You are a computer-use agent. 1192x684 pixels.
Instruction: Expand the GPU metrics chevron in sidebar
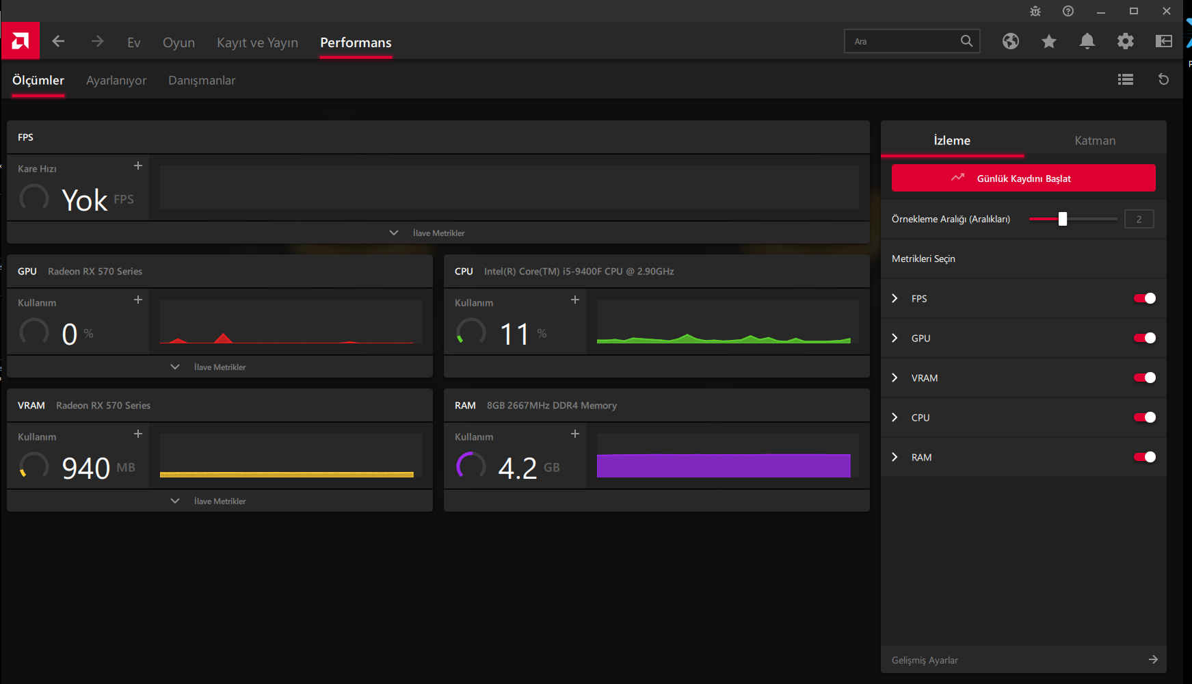[895, 338]
